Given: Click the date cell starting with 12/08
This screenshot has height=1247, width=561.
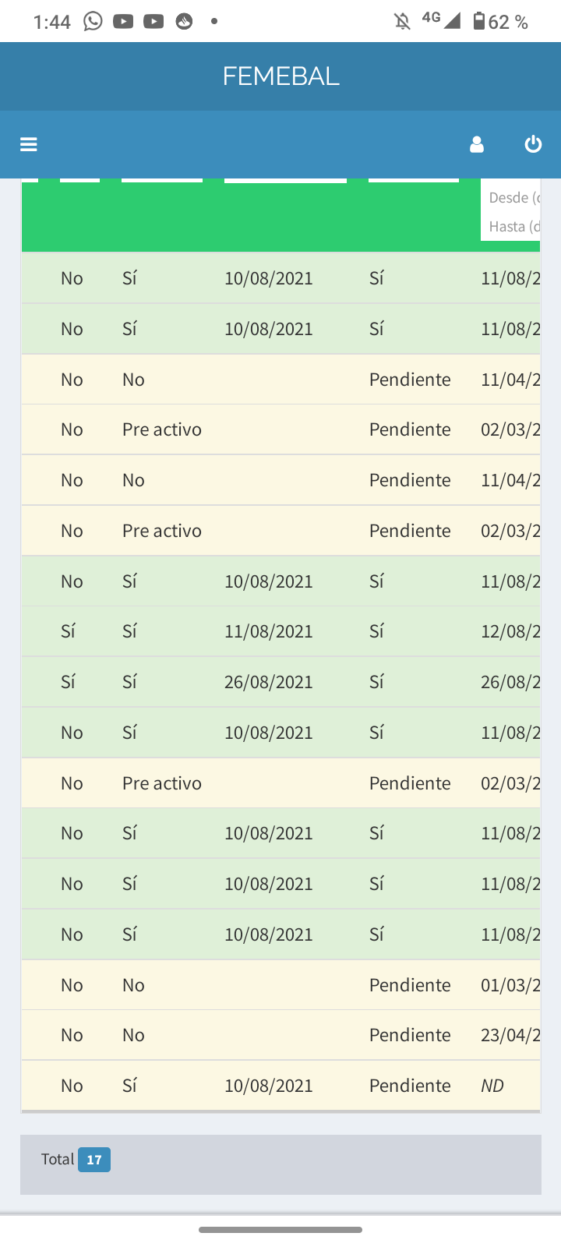Looking at the screenshot, I should point(510,631).
